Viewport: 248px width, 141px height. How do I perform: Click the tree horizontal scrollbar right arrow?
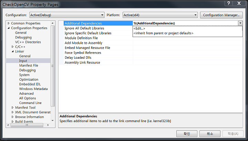tap(48, 125)
